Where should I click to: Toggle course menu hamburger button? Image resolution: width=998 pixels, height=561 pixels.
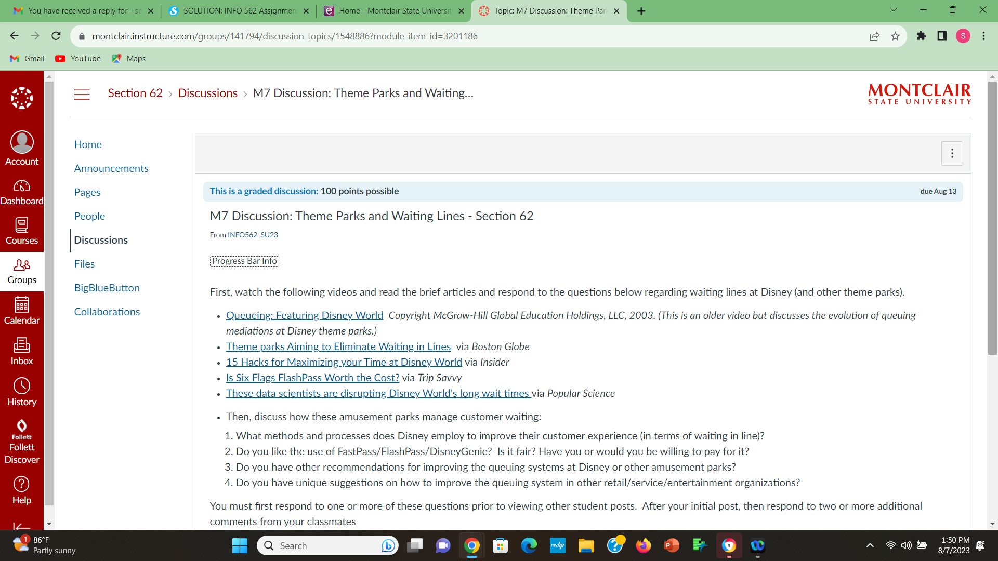(82, 94)
